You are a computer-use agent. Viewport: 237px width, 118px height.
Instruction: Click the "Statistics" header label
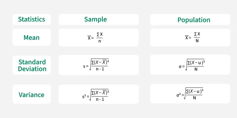coord(31,19)
